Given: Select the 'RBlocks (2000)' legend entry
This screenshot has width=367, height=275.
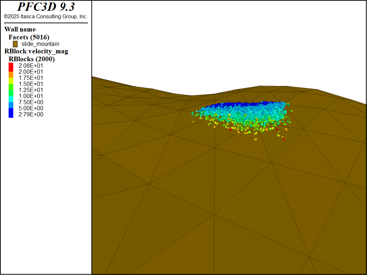Looking at the screenshot, I should point(32,59).
